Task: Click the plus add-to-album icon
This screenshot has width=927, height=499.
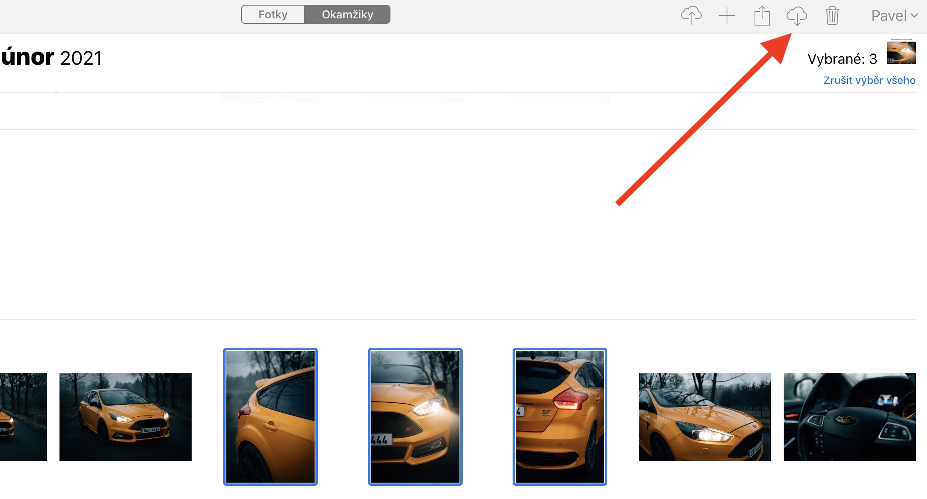Action: coord(727,16)
